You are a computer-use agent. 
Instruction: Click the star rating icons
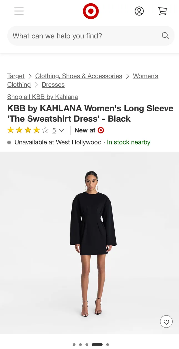point(28,130)
